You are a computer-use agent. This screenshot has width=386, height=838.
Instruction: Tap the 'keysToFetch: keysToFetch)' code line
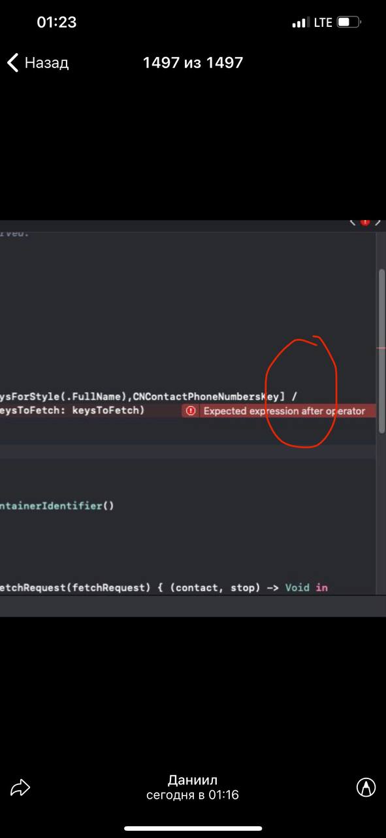pyautogui.click(x=72, y=410)
